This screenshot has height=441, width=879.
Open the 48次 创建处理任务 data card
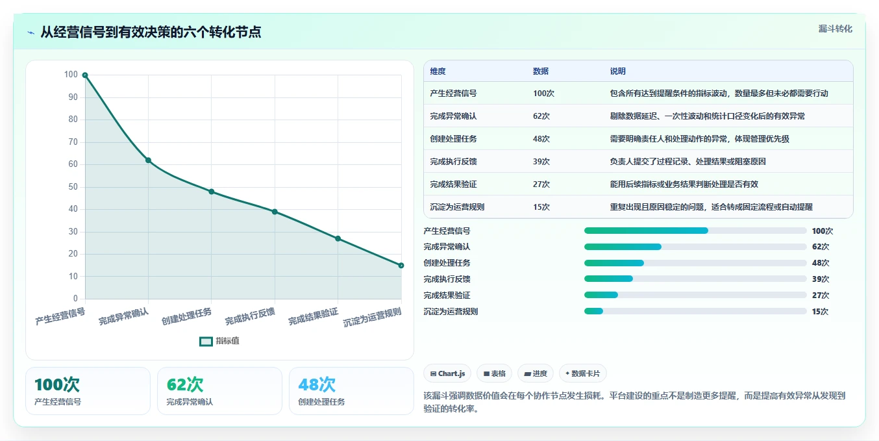351,391
